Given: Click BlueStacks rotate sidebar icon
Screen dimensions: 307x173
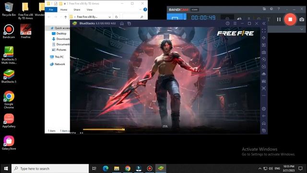Looking at the screenshot, I should (x=264, y=67).
